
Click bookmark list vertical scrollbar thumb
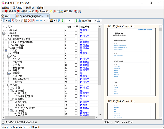(x=100, y=56)
